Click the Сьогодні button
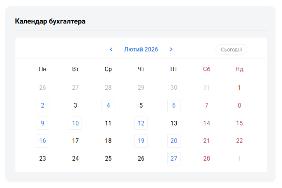 pyautogui.click(x=231, y=49)
